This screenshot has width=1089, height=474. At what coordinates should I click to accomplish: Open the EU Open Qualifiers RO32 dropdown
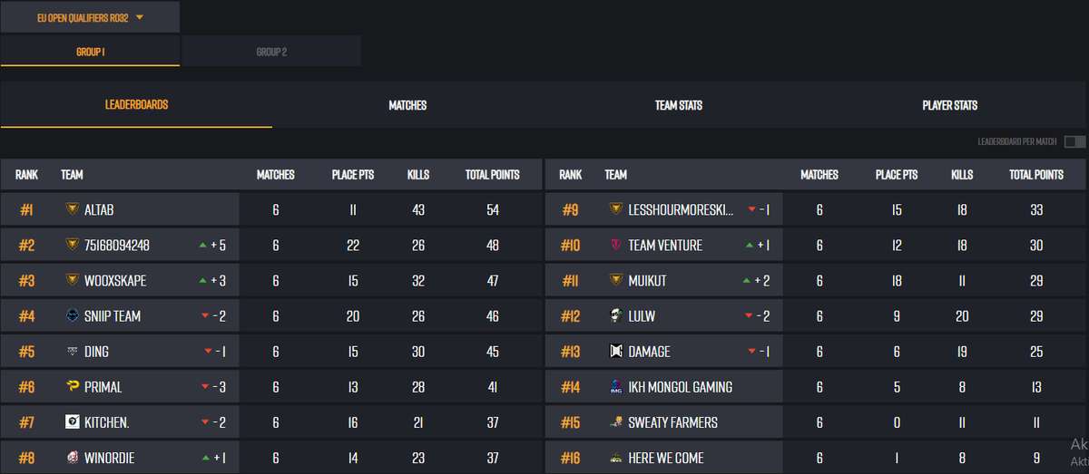[x=90, y=16]
